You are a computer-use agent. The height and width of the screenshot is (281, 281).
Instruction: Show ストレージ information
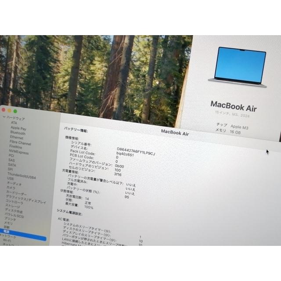click(x=13, y=205)
